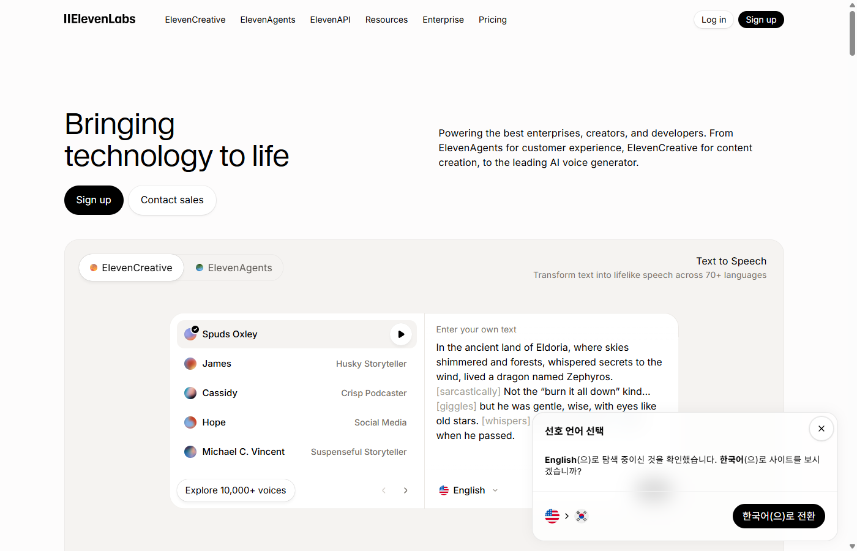Click the Social Media label

pyautogui.click(x=380, y=422)
